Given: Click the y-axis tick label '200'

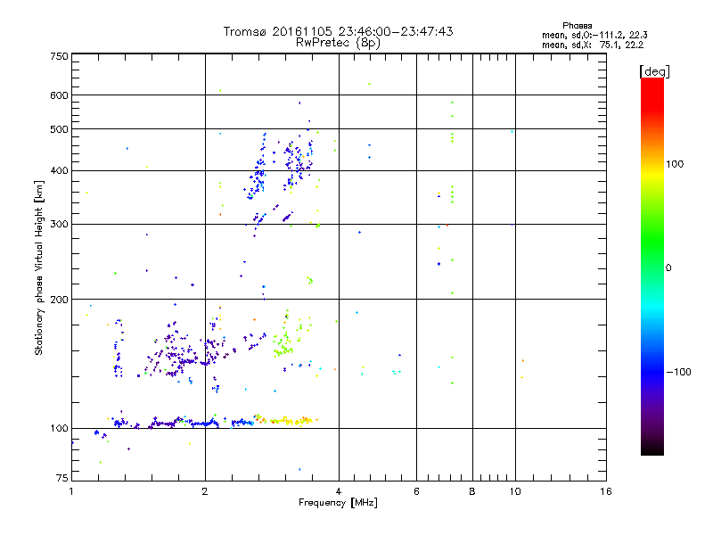Looking at the screenshot, I should [x=59, y=300].
